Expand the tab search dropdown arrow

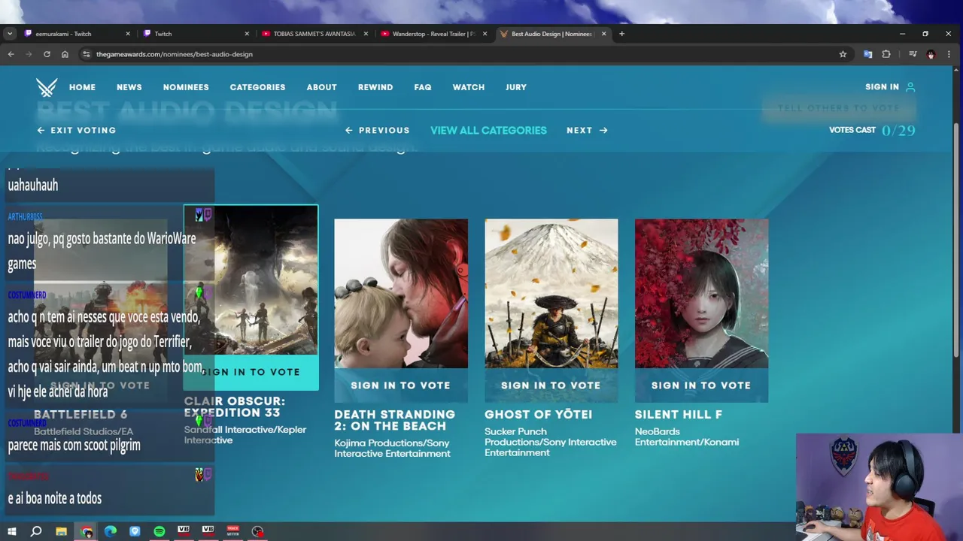pos(9,34)
